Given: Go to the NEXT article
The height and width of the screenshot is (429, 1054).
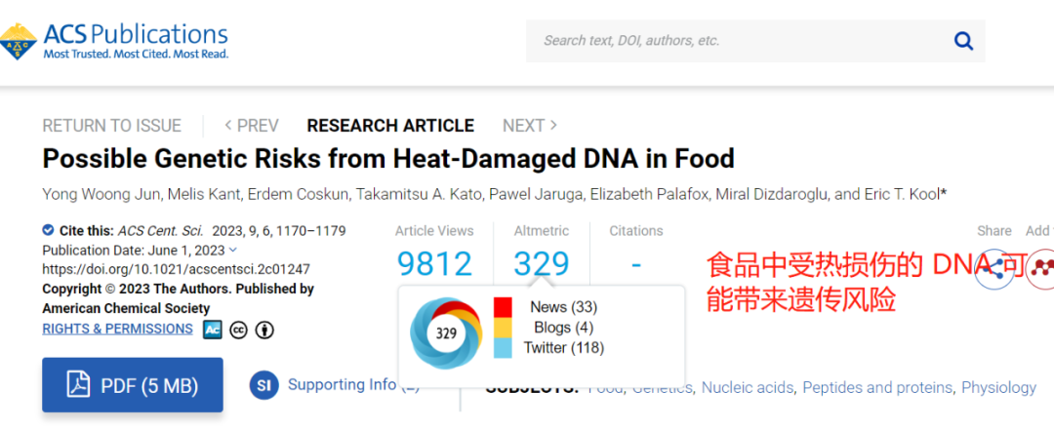Looking at the screenshot, I should [x=530, y=126].
